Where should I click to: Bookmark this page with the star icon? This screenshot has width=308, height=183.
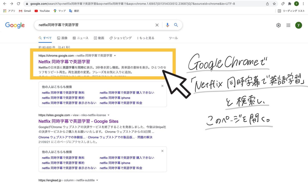[274, 4]
